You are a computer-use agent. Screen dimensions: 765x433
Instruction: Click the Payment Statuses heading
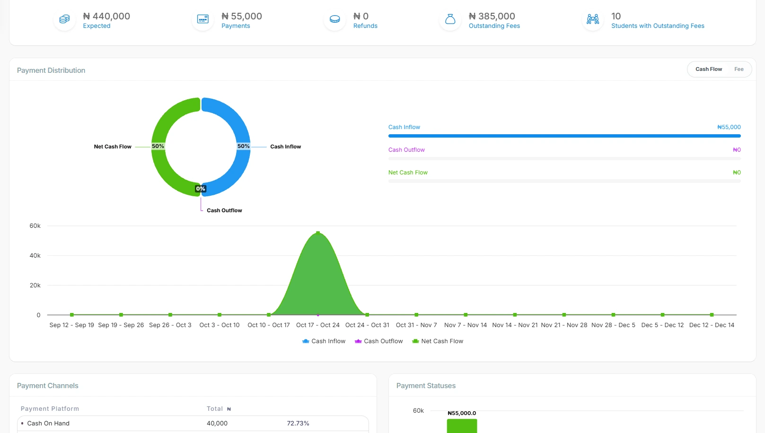pos(426,386)
